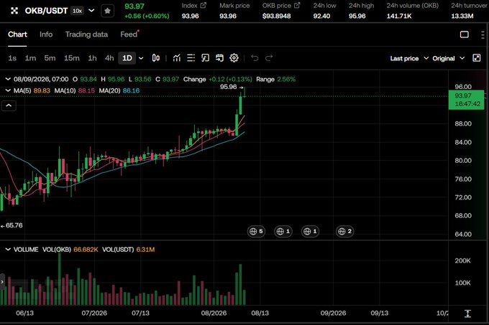Screen dimensions: 489x325
Task: Add OKB/USDT to favorites with star
Action: point(107,11)
